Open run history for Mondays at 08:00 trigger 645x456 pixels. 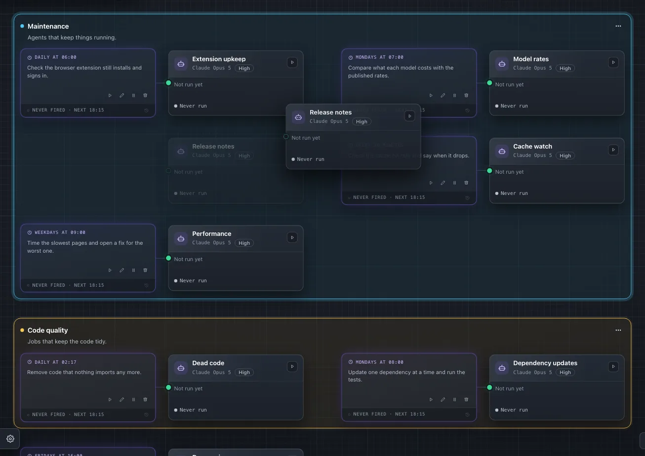[467, 415]
